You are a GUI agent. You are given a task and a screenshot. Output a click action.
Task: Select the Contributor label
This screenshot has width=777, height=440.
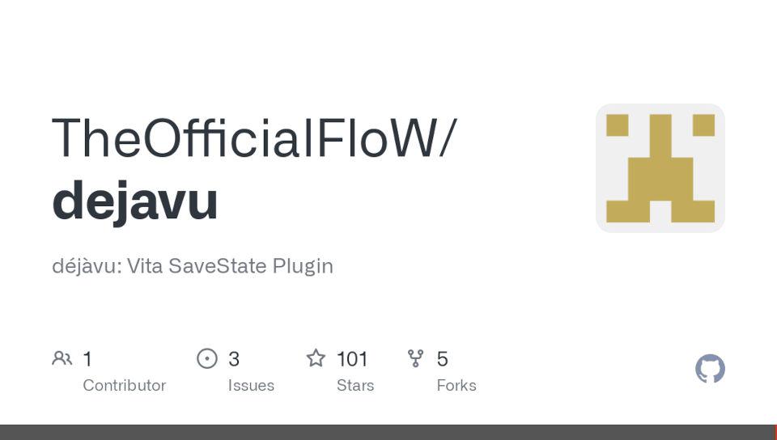124,386
